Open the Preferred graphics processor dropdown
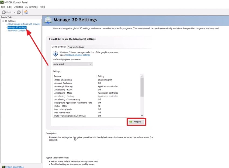 click(x=72, y=64)
